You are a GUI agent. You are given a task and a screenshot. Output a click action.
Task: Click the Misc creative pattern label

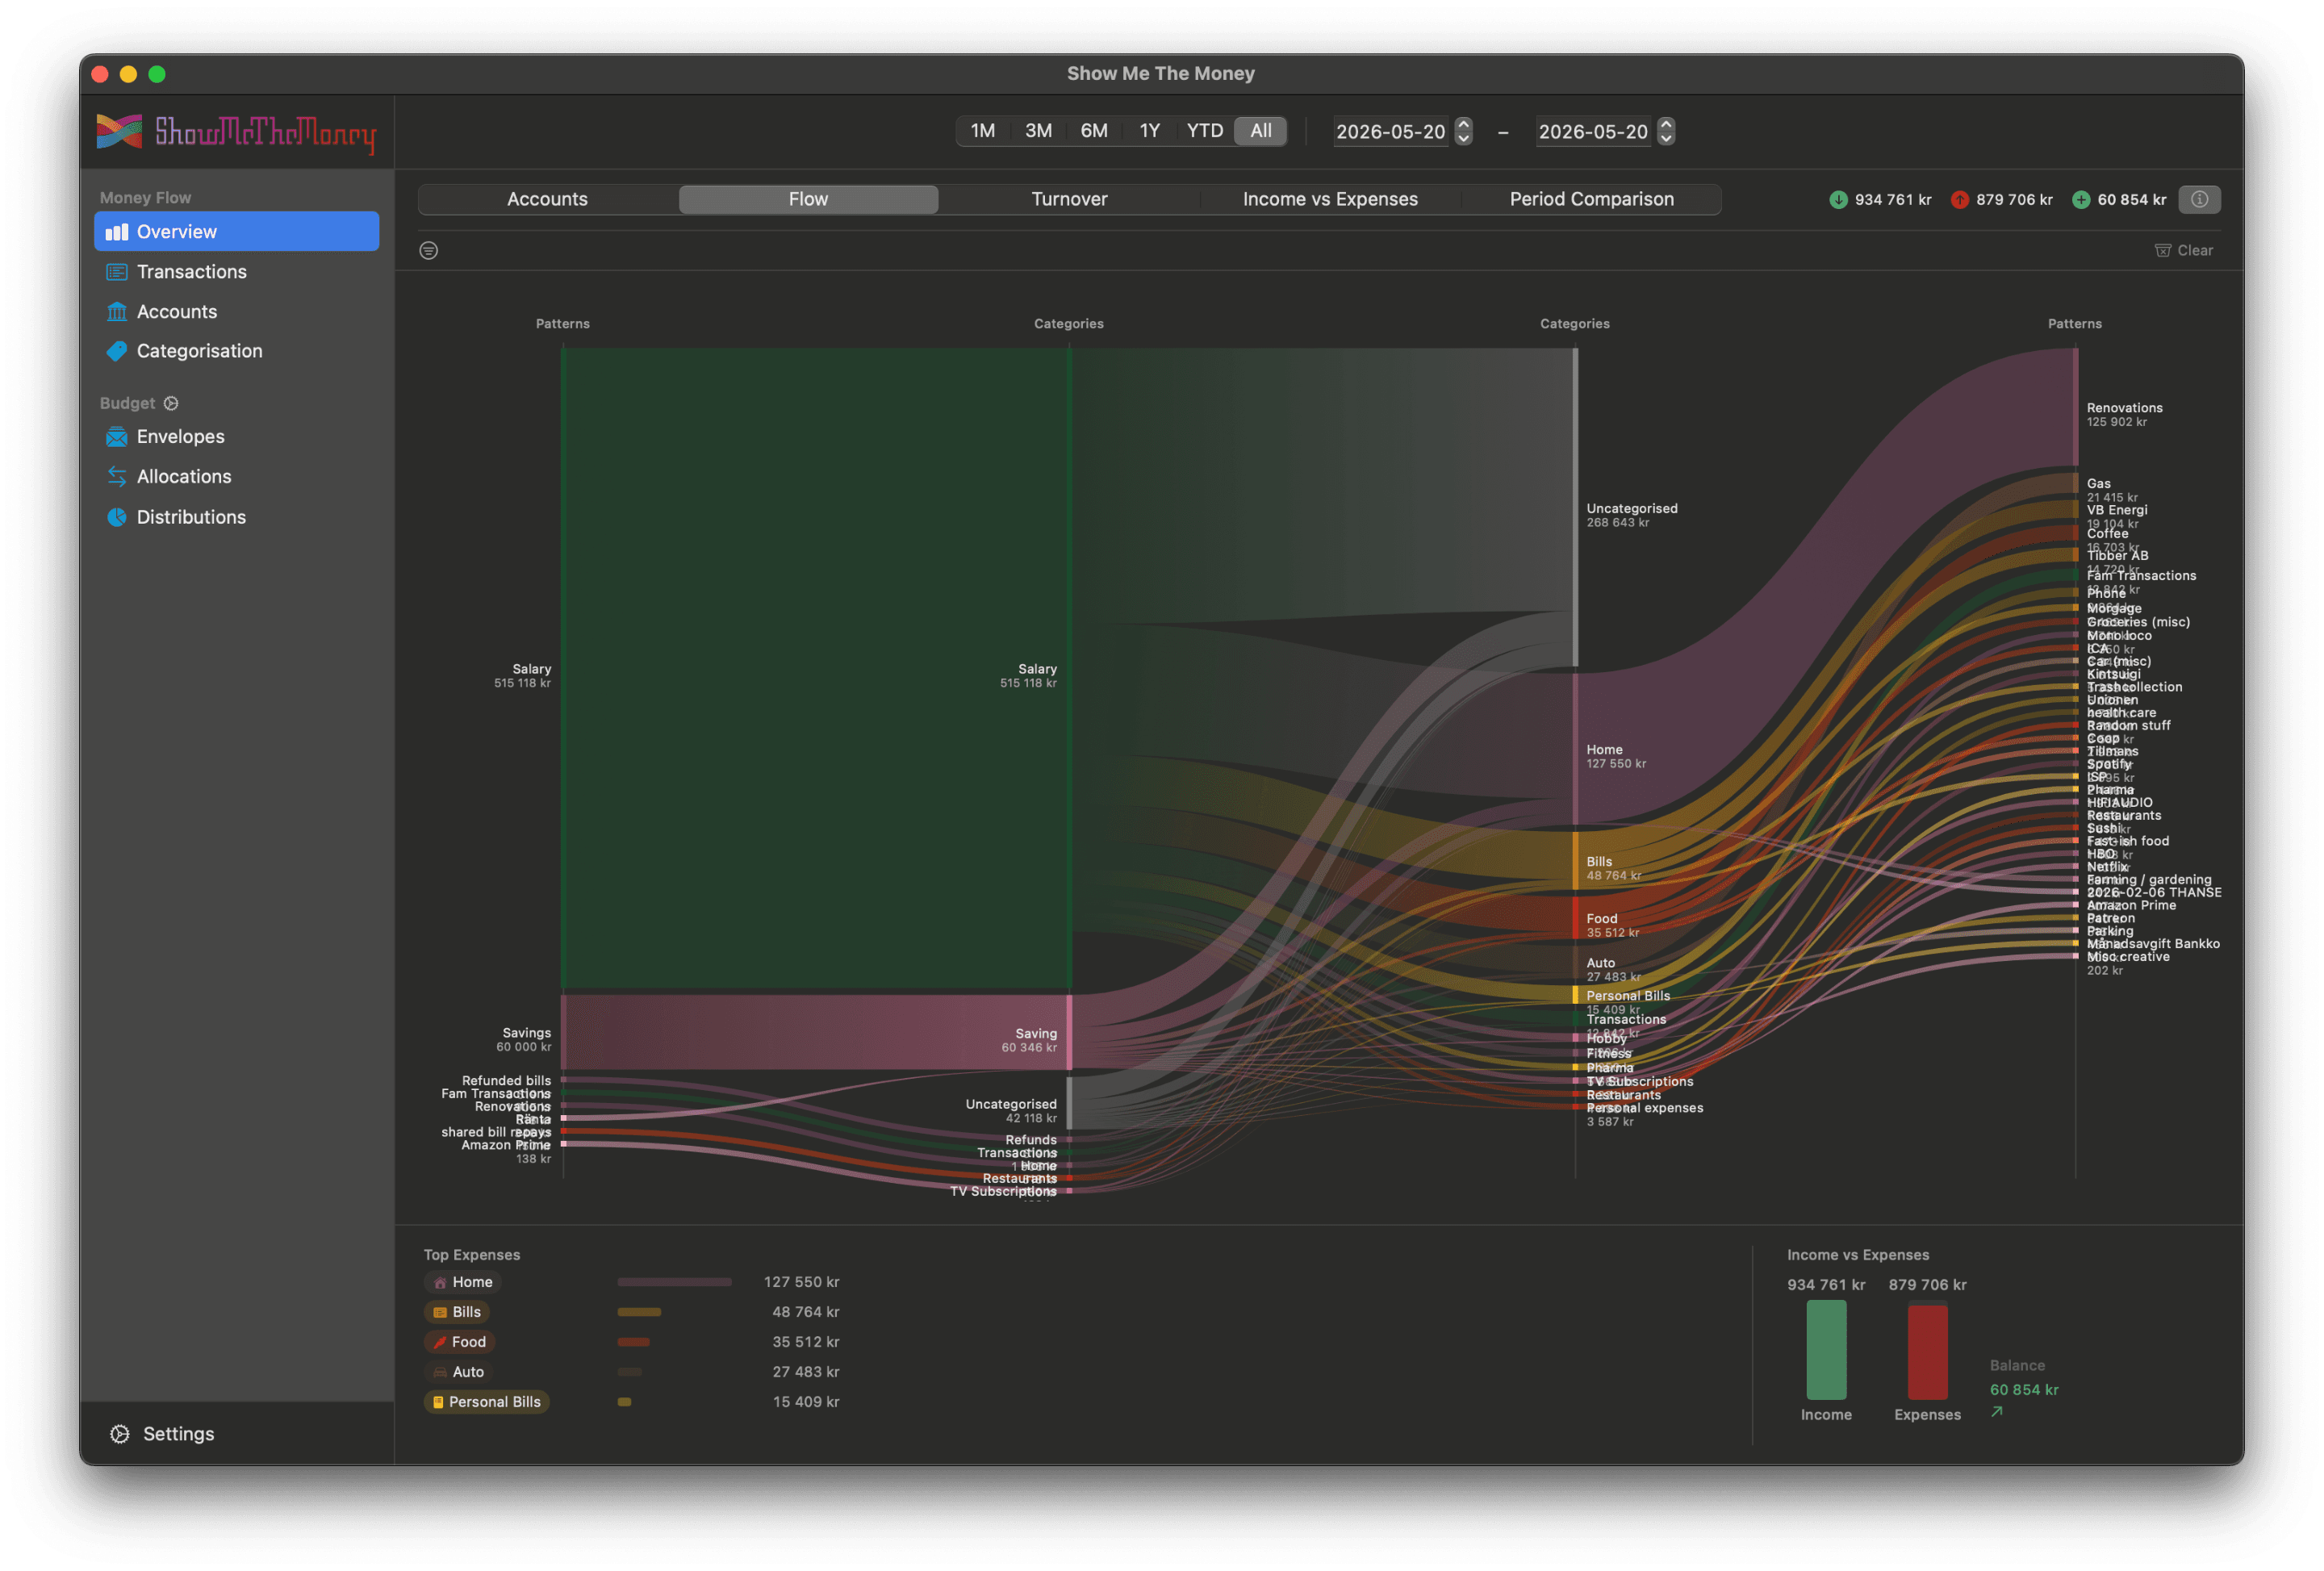(2128, 957)
